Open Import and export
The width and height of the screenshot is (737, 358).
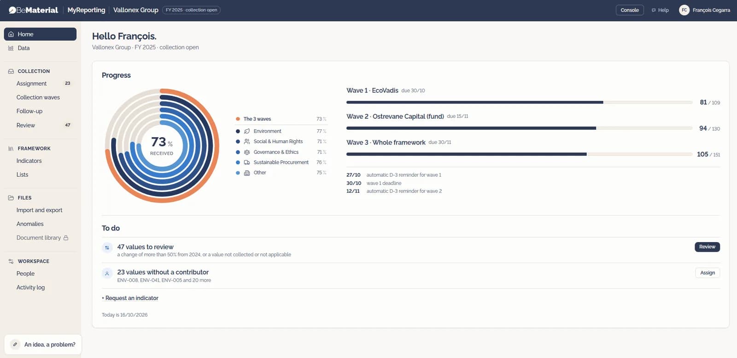(41, 210)
